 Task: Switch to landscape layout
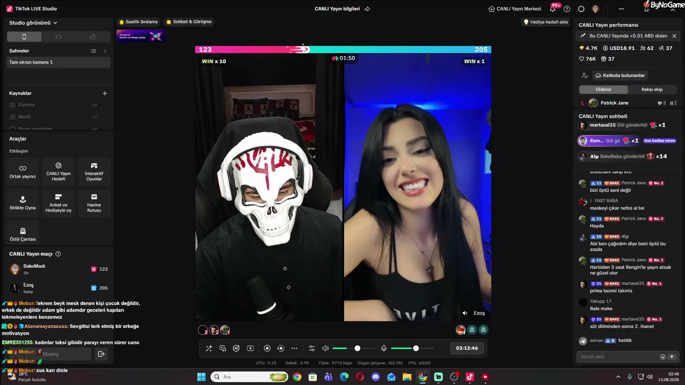pos(58,37)
